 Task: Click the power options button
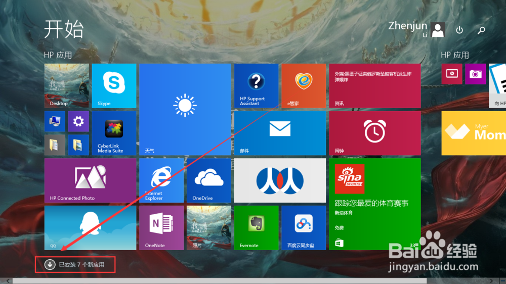[459, 30]
